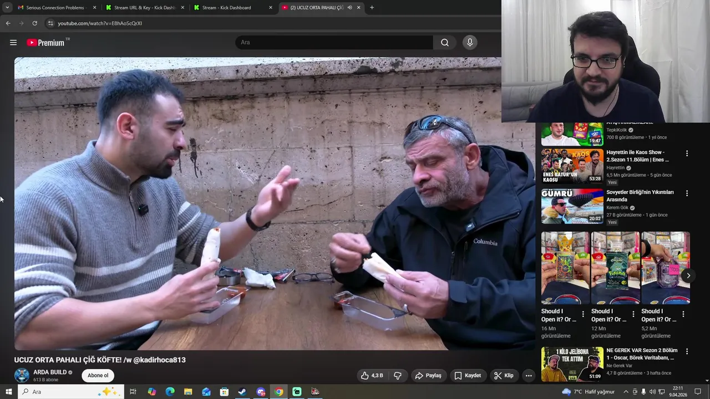Open volume control in system tray
This screenshot has height=399, width=710.
[x=652, y=392]
